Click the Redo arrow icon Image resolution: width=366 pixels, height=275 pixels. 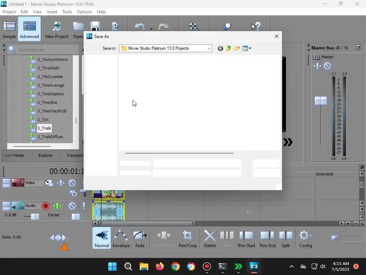click(163, 26)
